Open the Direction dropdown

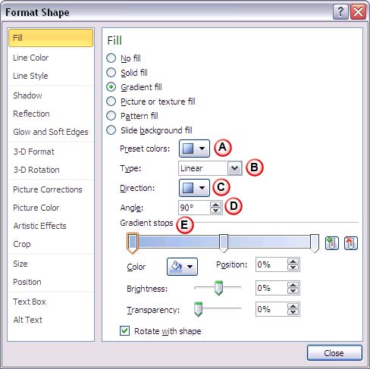coord(194,188)
